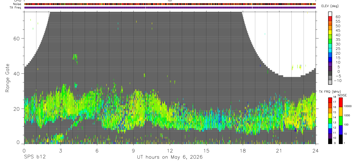Click the 'Range Gate' axis label

pos(8,78)
